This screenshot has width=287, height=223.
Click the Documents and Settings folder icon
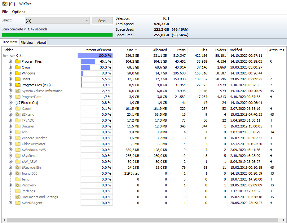tap(18, 197)
